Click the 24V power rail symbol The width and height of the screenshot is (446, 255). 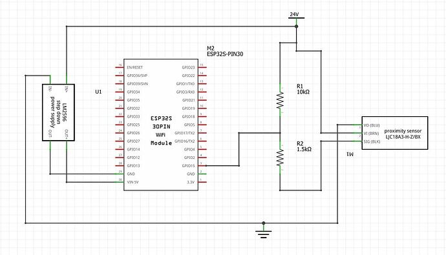[x=297, y=18]
